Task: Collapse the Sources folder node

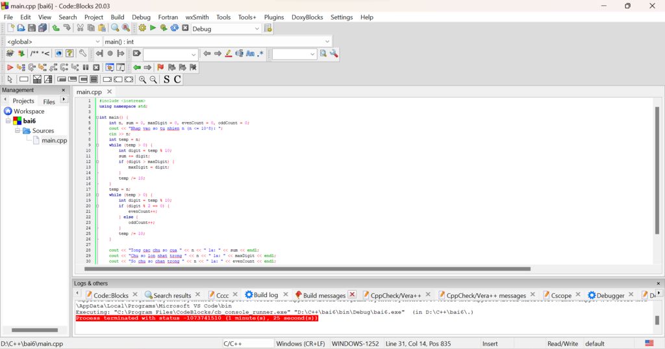Action: 18,130
